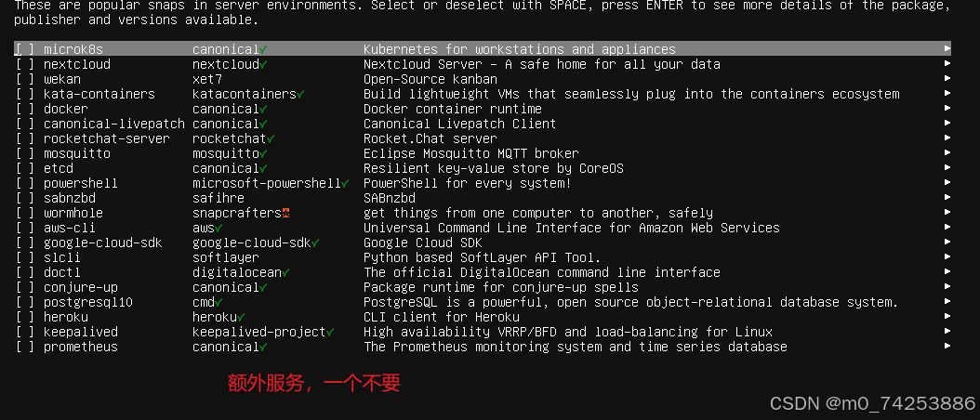The width and height of the screenshot is (980, 420).
Task: Click the checkmark after keepalived-project publisher
Action: click(330, 332)
